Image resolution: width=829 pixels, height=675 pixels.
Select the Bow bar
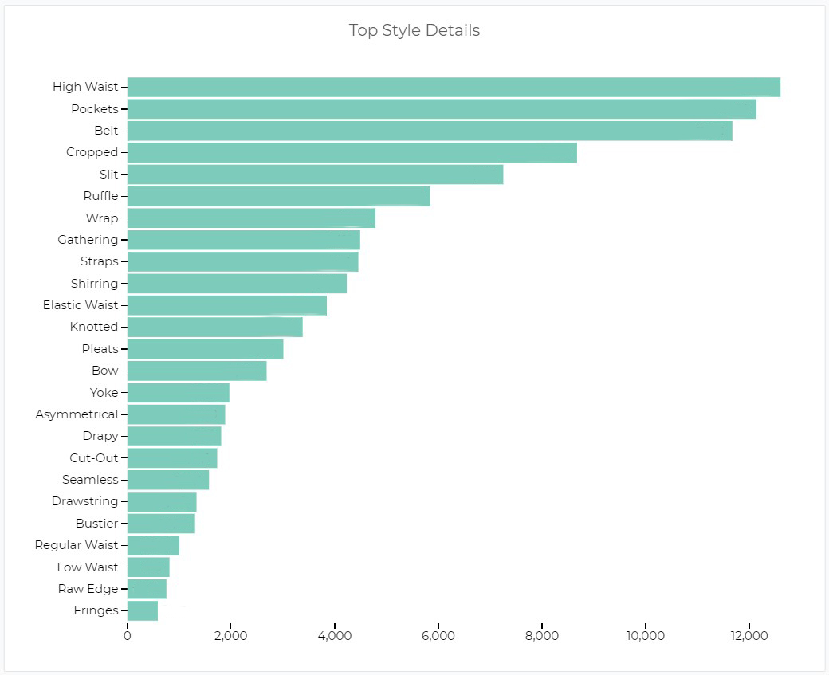coord(196,371)
